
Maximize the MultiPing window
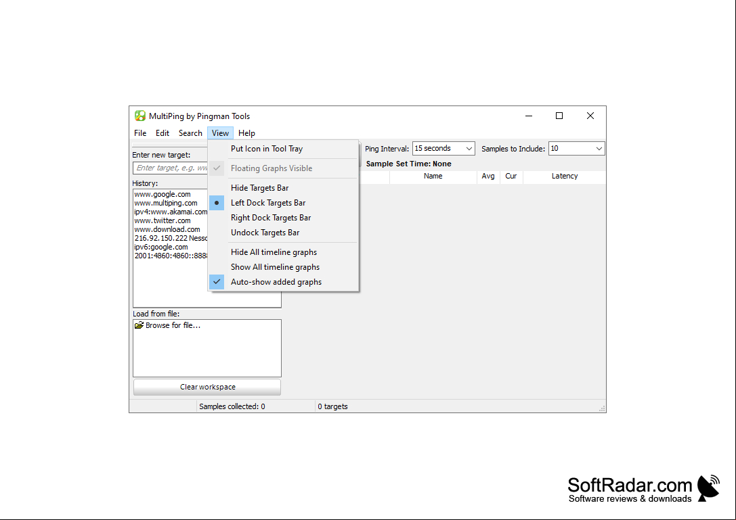[x=559, y=116]
